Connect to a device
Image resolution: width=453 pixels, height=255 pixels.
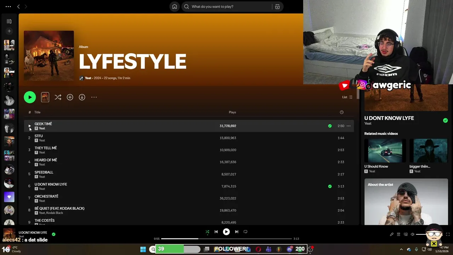tap(406, 234)
